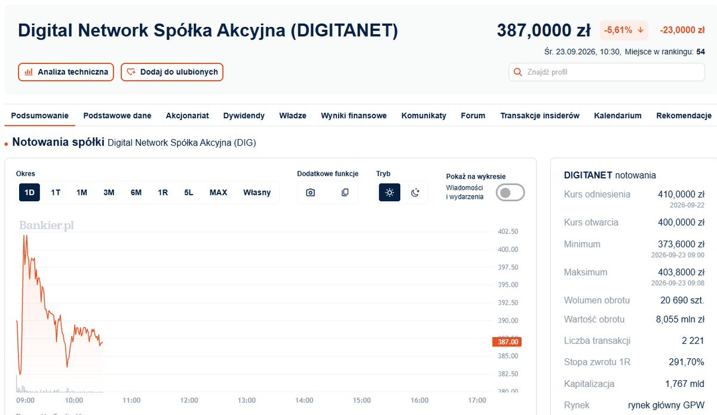This screenshot has width=717, height=415.
Task: Select the 5L period
Action: click(x=189, y=192)
